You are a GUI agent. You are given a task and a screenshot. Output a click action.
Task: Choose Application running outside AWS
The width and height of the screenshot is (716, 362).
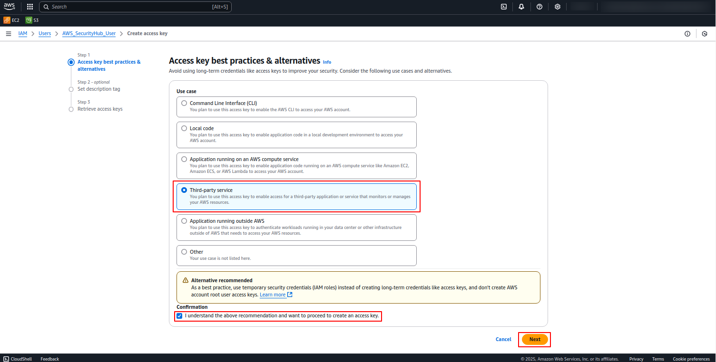[296, 228]
